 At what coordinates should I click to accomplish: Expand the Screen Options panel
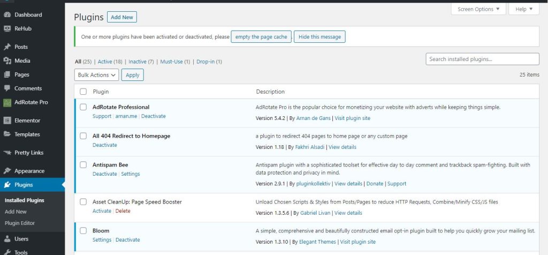click(478, 9)
